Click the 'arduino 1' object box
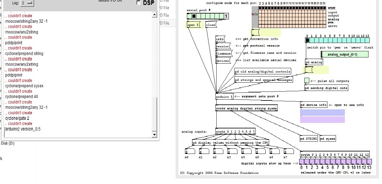Image resolution: width=382 pixels, height=184 pixels. pyautogui.click(x=224, y=96)
